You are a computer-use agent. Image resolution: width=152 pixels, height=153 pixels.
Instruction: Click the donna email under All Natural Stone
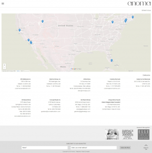pos(22,116)
